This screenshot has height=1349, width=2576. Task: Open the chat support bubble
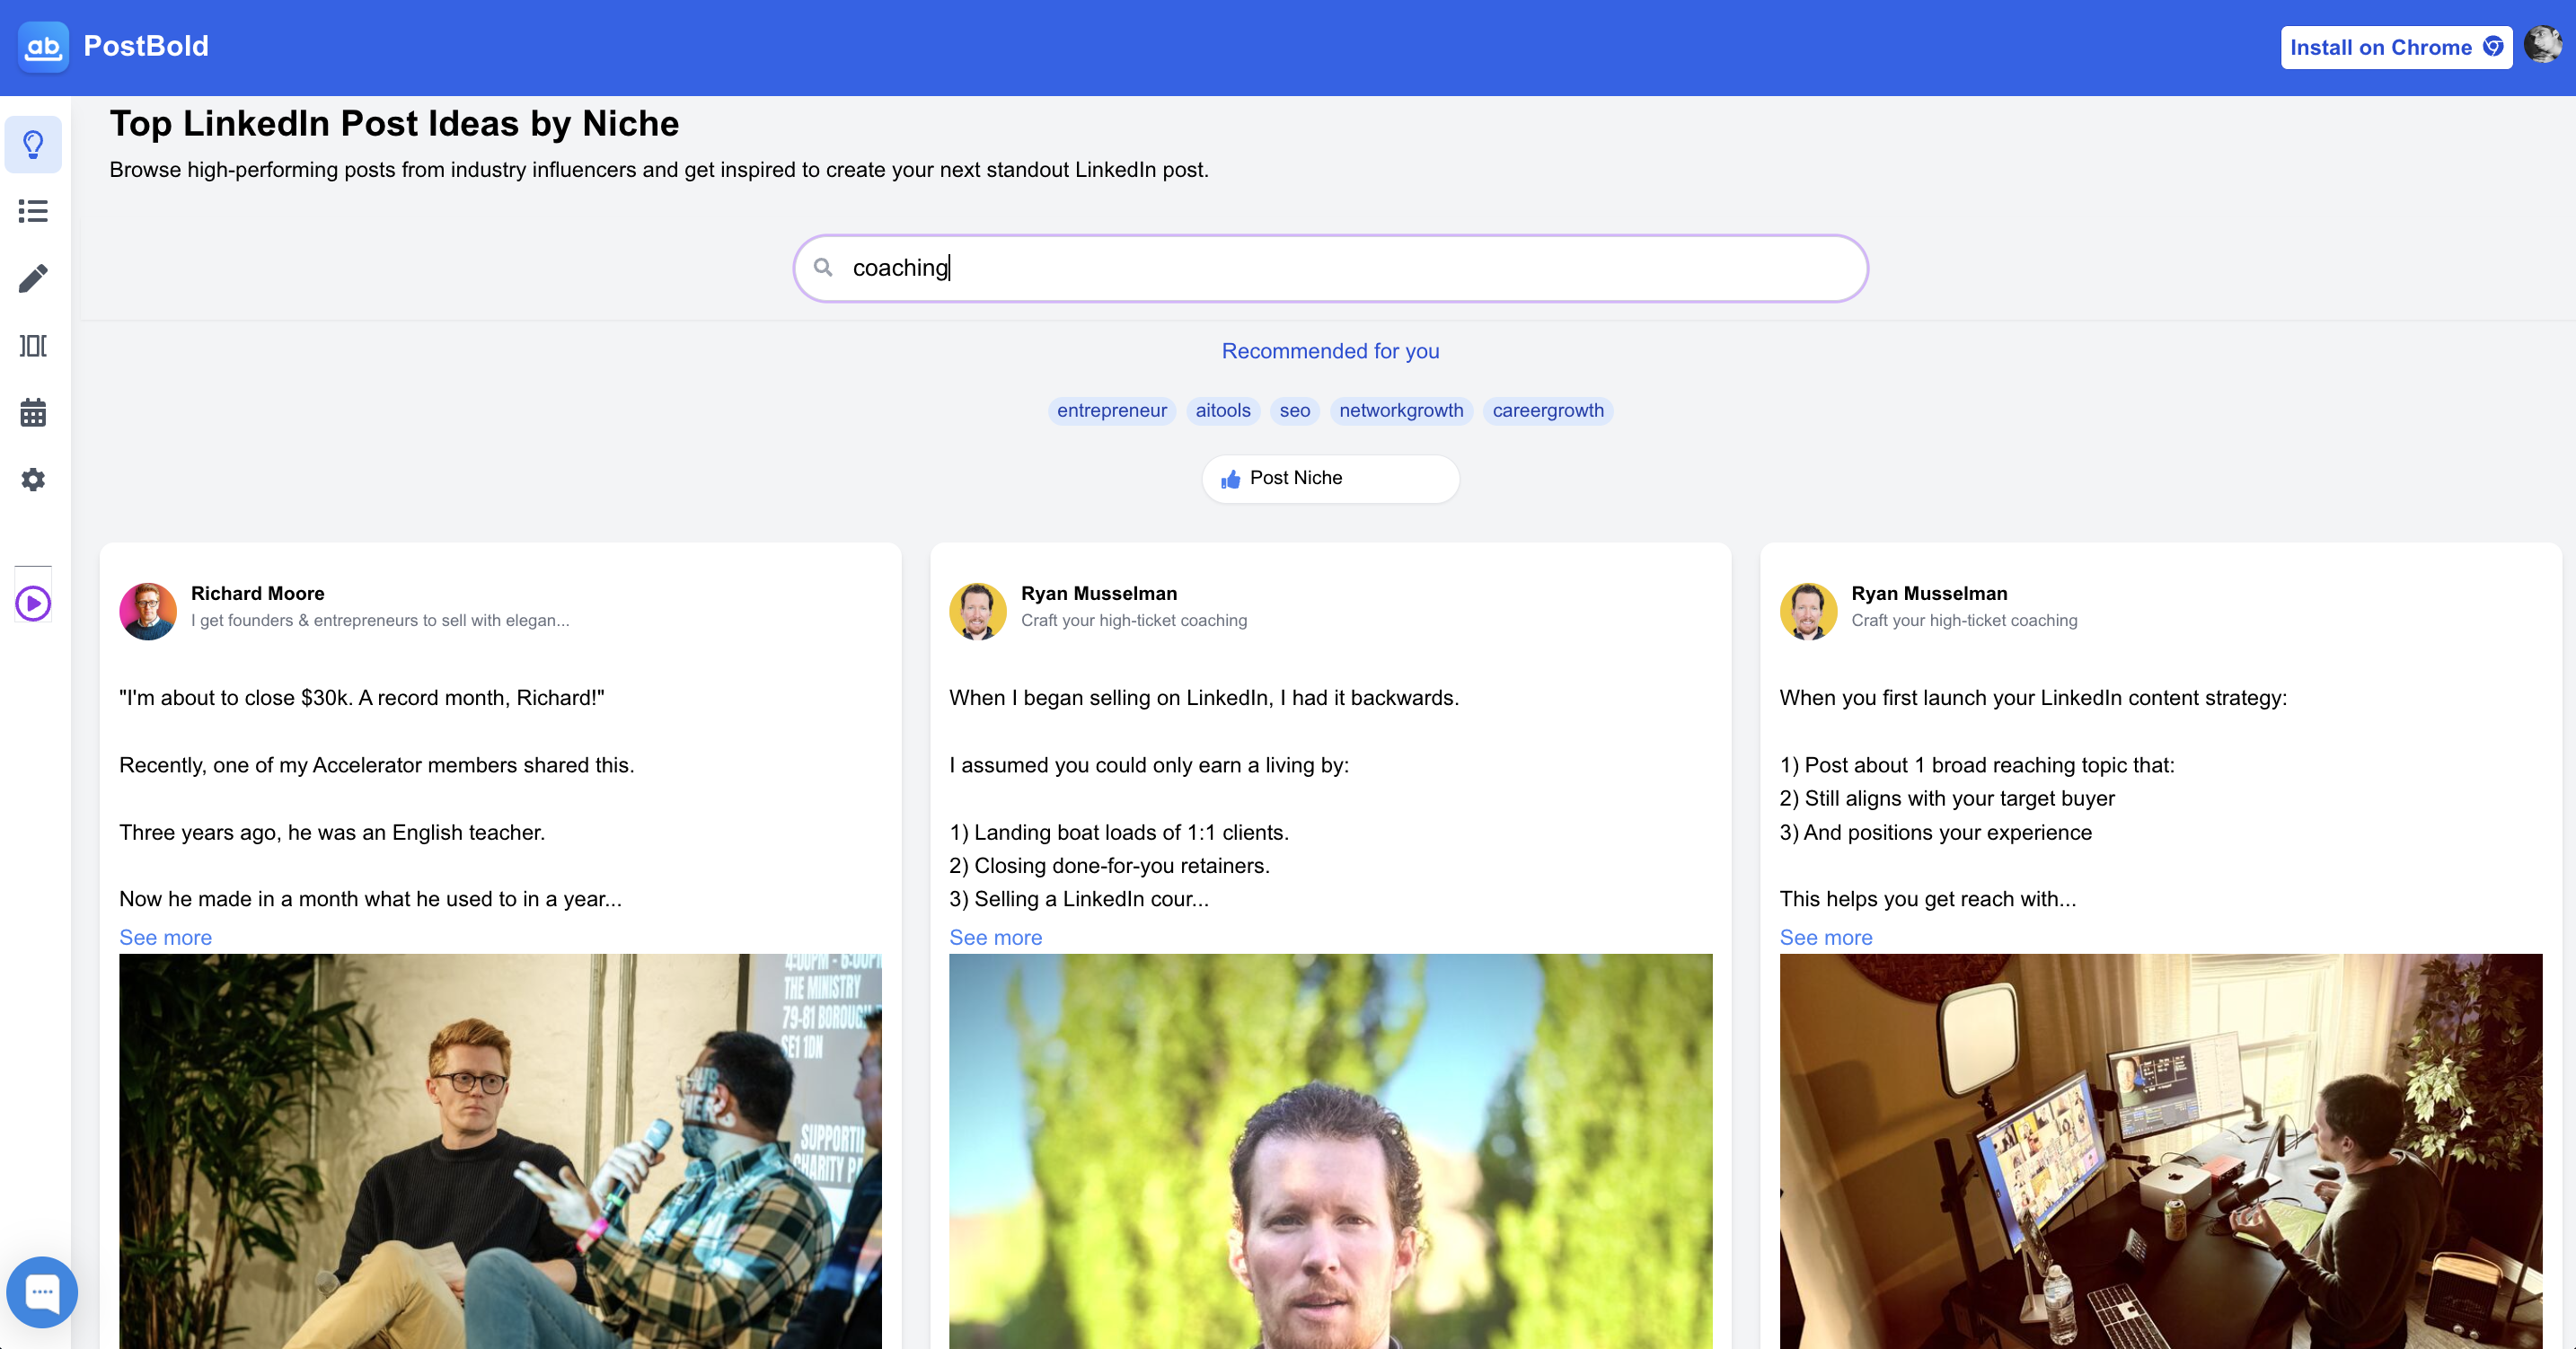[x=42, y=1292]
